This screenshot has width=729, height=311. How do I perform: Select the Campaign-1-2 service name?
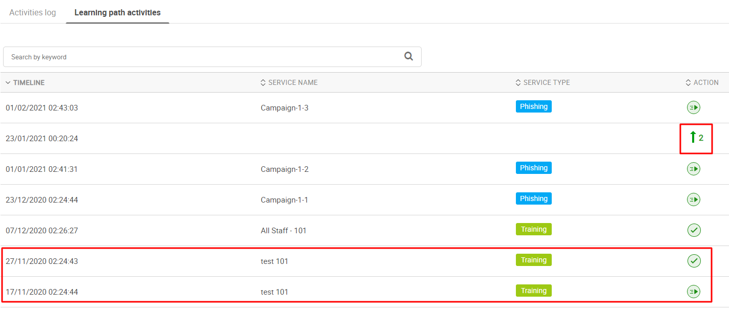pos(285,169)
